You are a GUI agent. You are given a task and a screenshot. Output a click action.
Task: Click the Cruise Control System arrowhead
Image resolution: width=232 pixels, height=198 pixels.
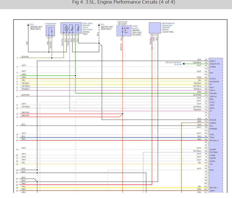coord(183,64)
